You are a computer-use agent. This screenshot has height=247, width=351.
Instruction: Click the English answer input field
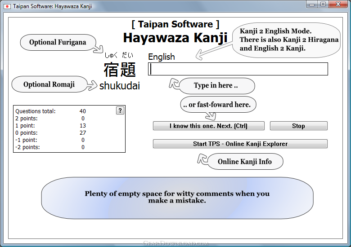click(238, 69)
